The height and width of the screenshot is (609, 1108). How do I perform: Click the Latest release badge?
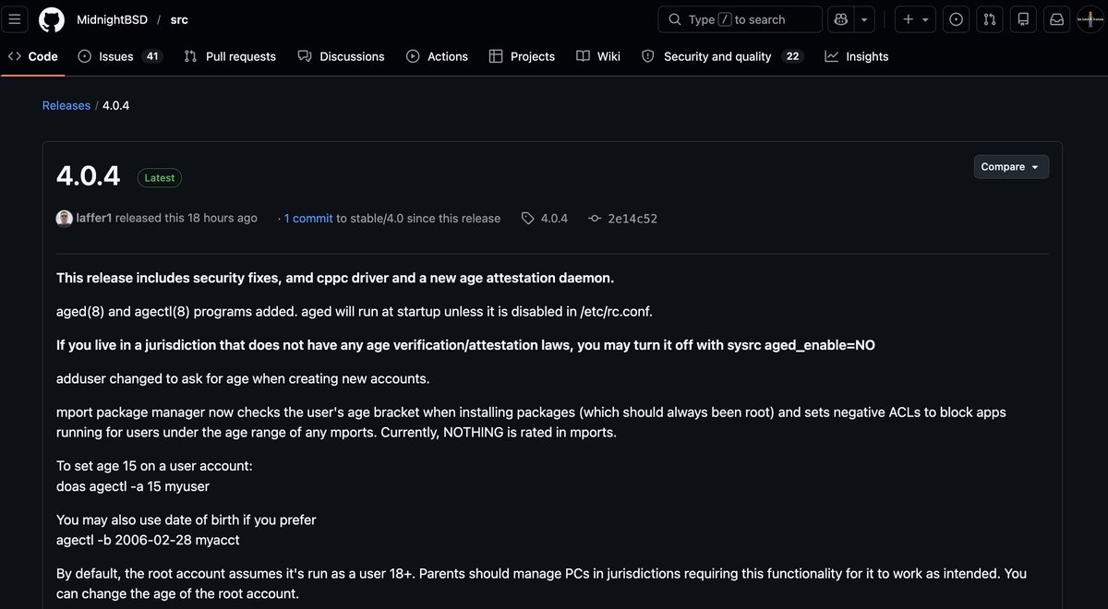coord(159,177)
